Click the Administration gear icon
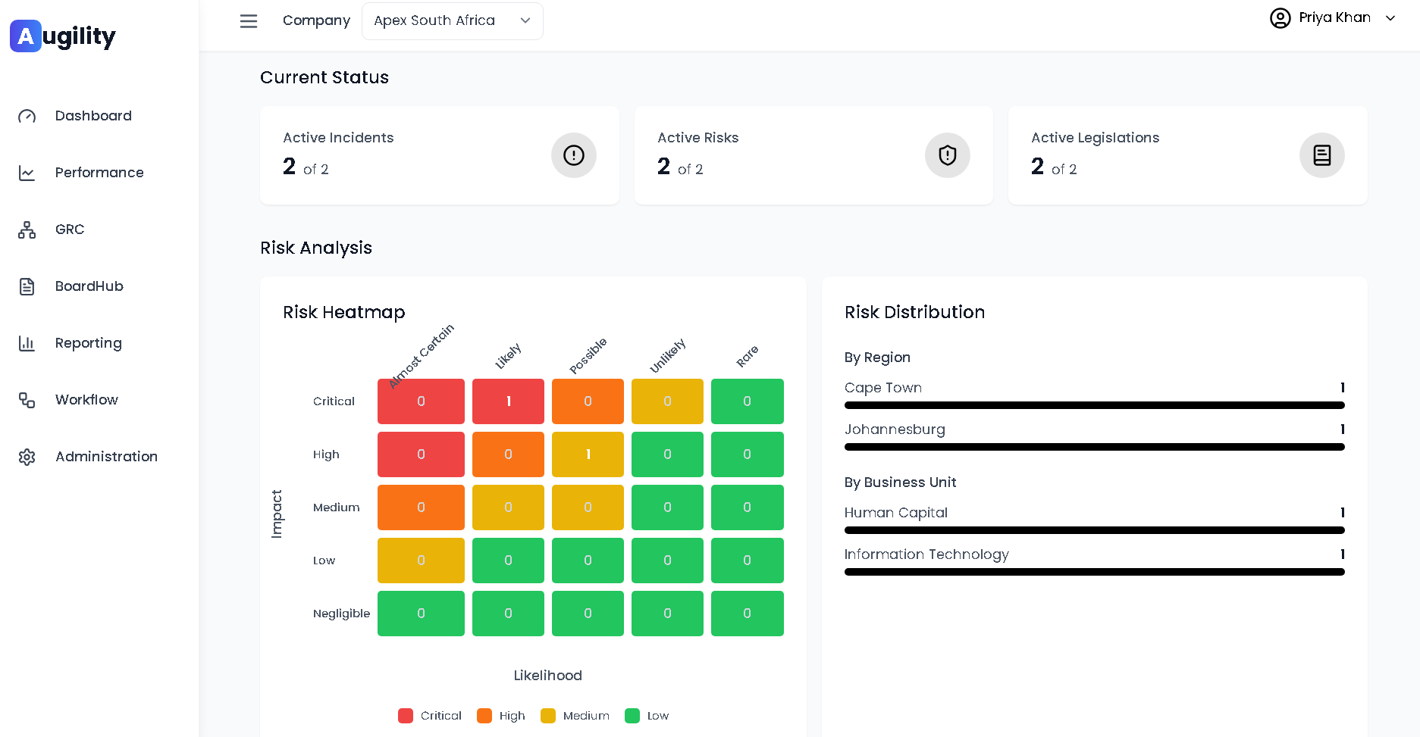Viewport: 1420px width, 737px height. click(x=27, y=457)
